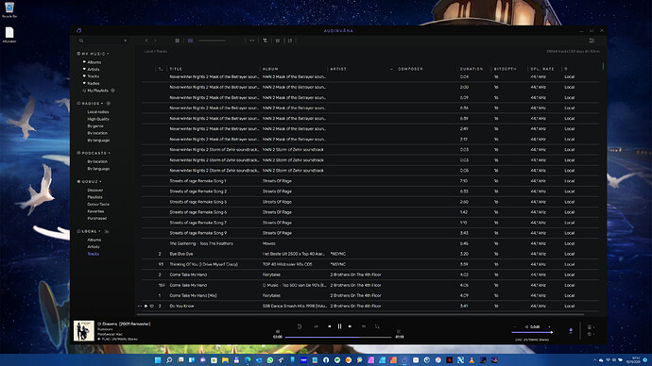652x366 pixels.
Task: Switch to grid view icon
Action: point(177,41)
